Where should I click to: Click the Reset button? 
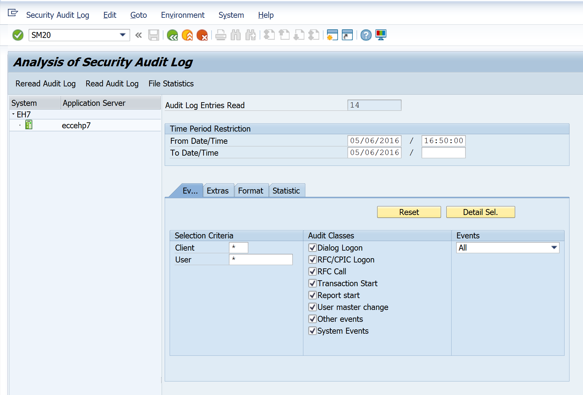click(409, 212)
